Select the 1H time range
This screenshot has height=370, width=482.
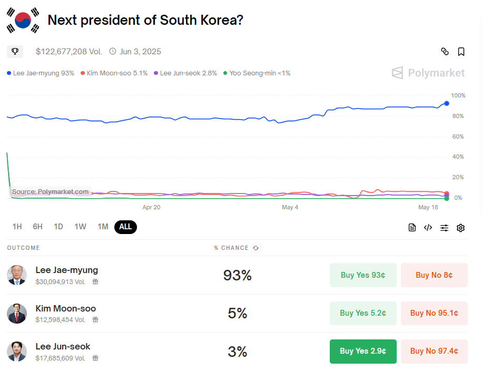coord(17,227)
